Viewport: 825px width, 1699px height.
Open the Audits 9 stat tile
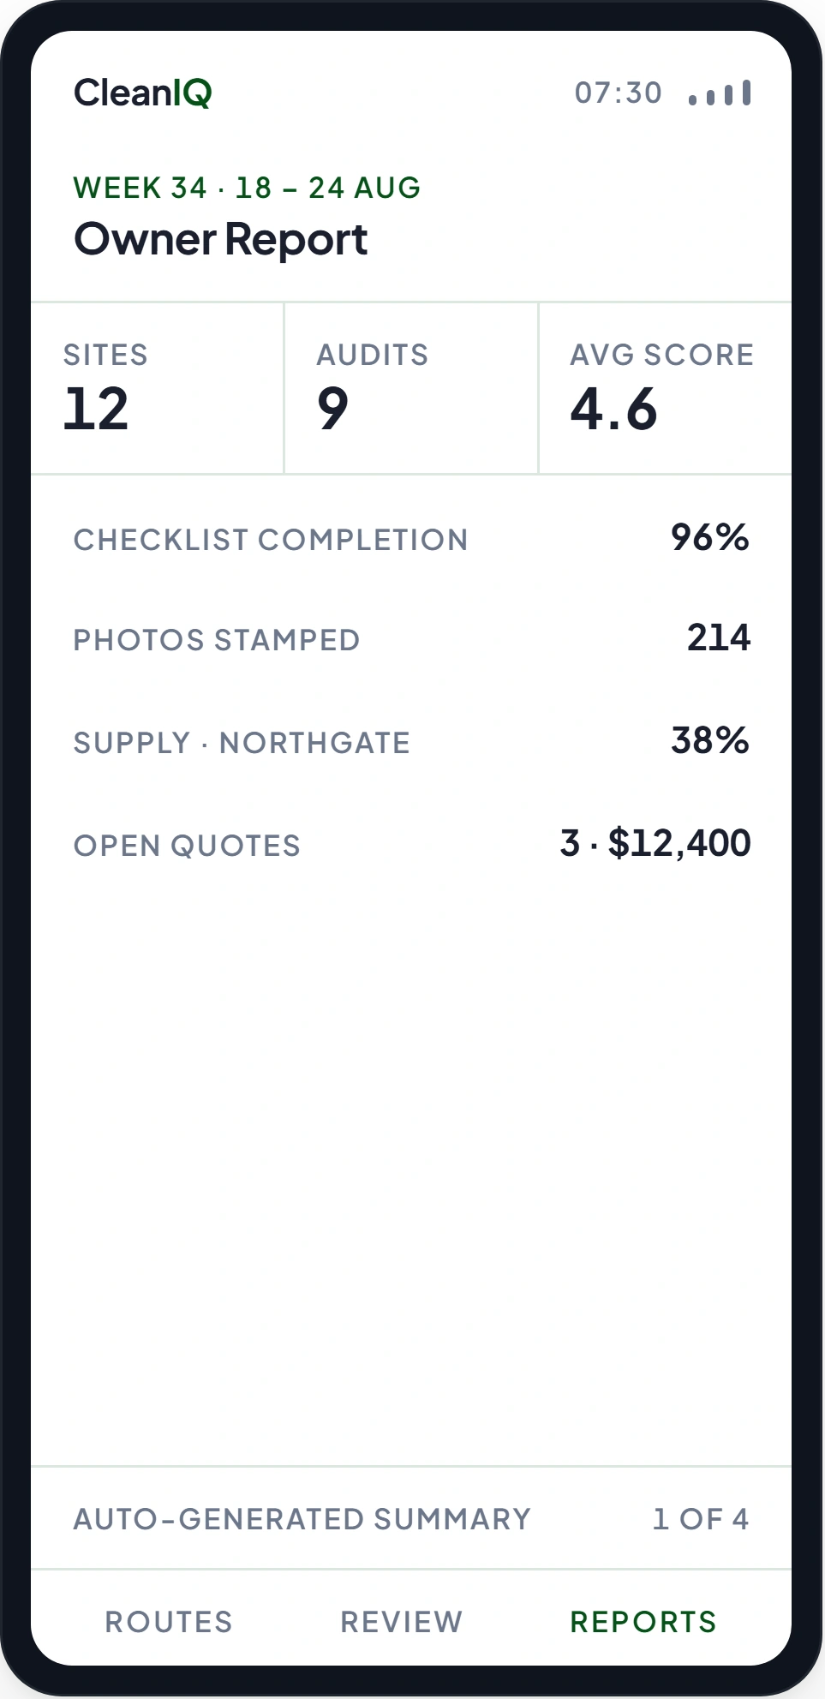pyautogui.click(x=411, y=388)
